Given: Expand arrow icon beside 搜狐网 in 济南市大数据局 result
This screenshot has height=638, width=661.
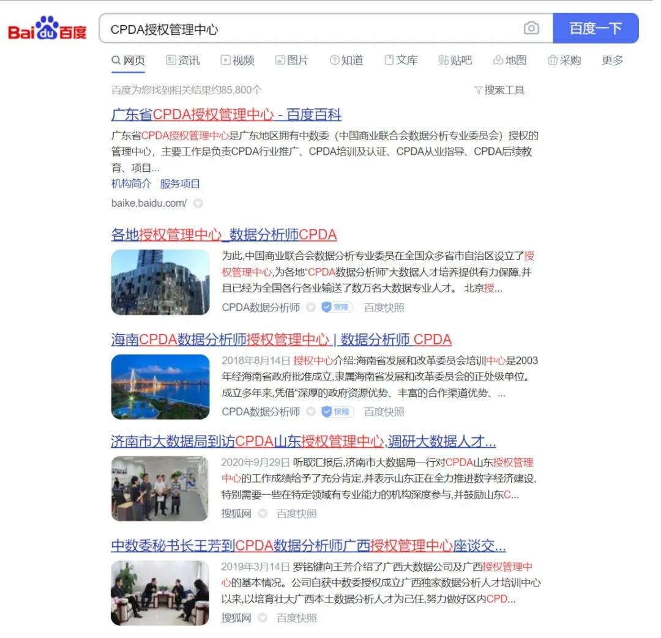Looking at the screenshot, I should 263,514.
